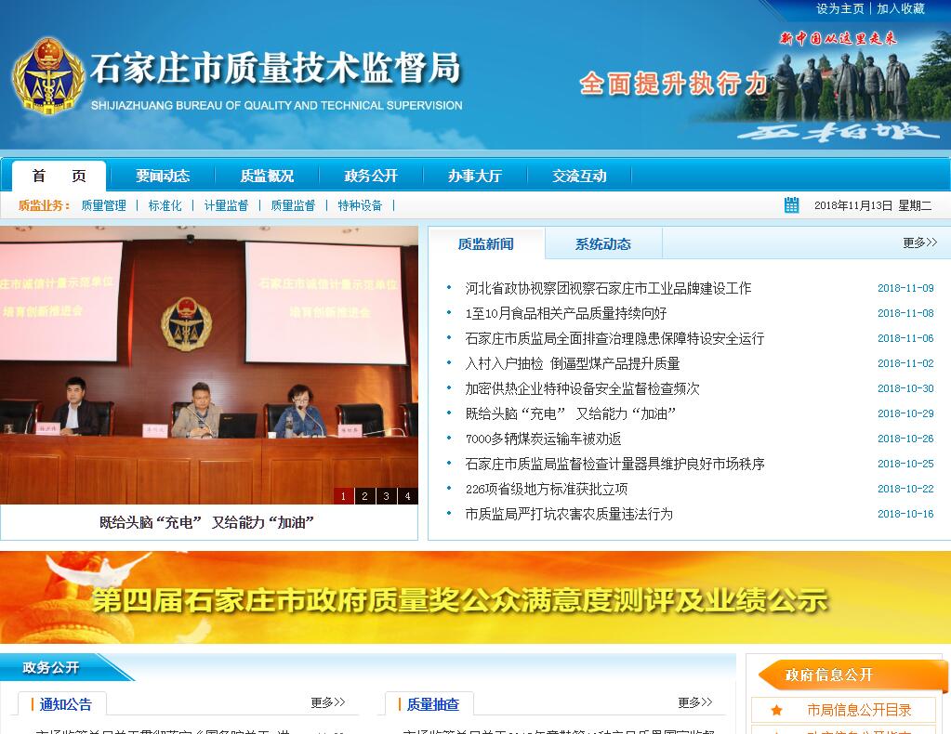
Task: Select the 质监新闻 tab
Action: (485, 244)
